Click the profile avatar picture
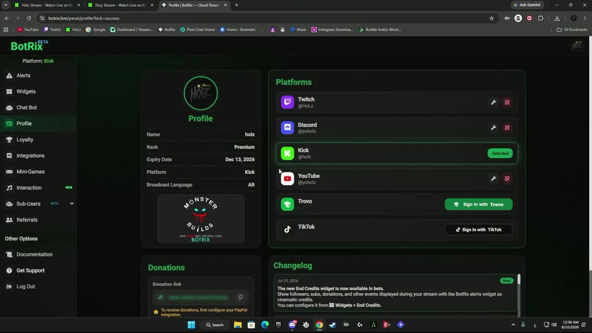592x333 pixels. (x=201, y=93)
